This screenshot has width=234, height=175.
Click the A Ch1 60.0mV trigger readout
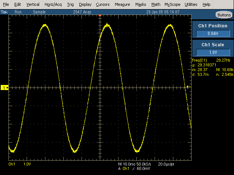(137, 169)
